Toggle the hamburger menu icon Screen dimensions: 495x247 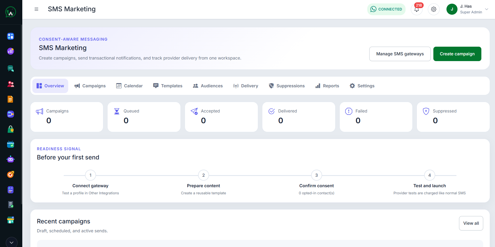coord(36,9)
